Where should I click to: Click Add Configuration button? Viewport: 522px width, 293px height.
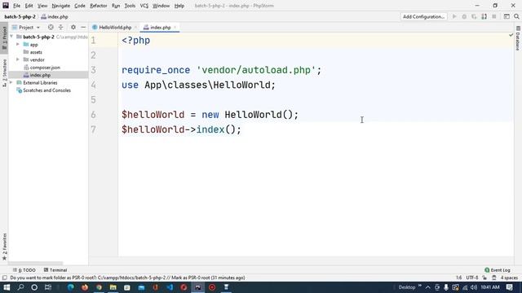click(x=423, y=16)
